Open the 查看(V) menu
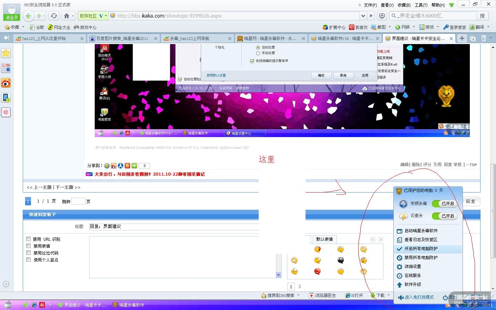The image size is (496, 310). pos(387,5)
